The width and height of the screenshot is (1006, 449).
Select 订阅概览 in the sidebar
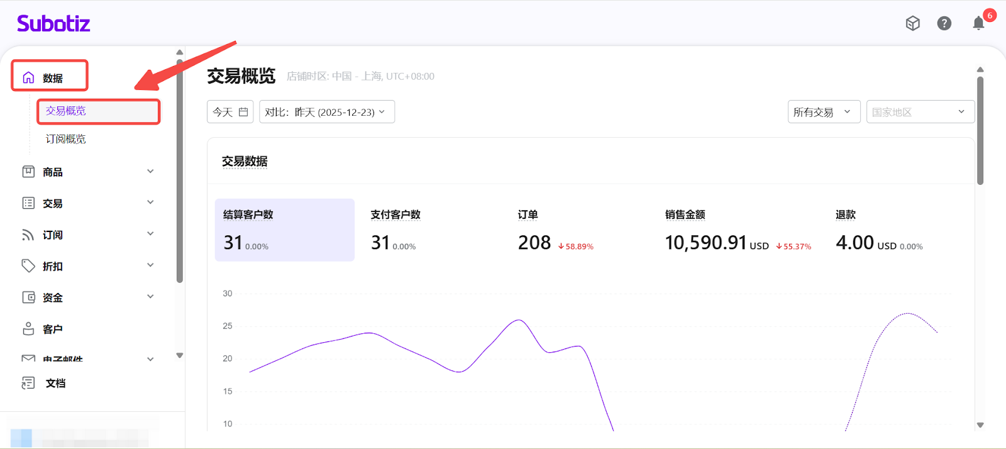[66, 139]
